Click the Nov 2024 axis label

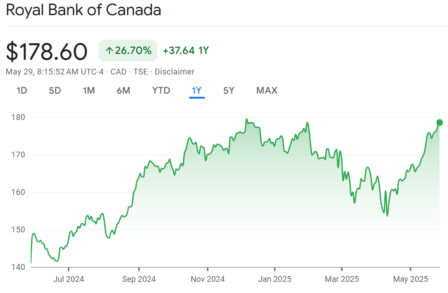207,279
